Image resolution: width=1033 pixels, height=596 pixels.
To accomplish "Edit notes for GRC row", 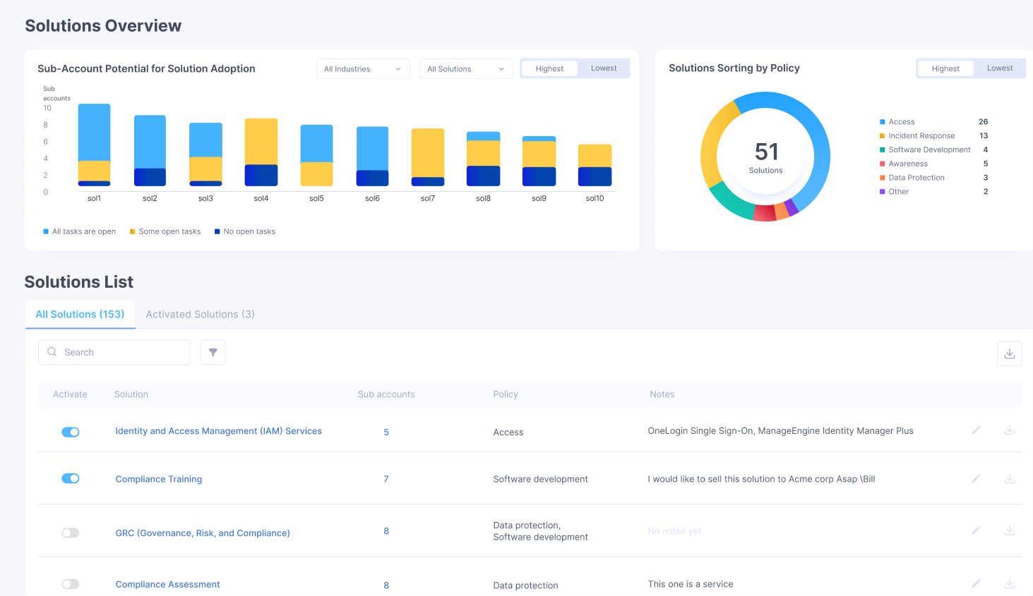I will click(x=976, y=530).
